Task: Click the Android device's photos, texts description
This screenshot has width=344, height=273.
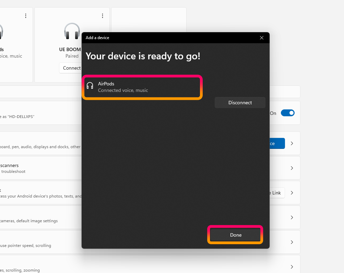Action: tap(41, 196)
